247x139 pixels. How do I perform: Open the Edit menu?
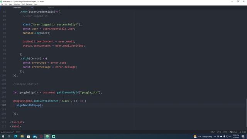point(6,4)
